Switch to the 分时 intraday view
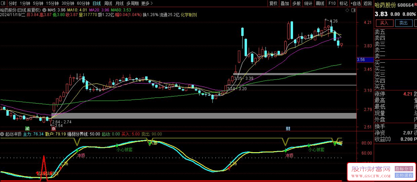This screenshot has width=417, height=182. [13, 3]
